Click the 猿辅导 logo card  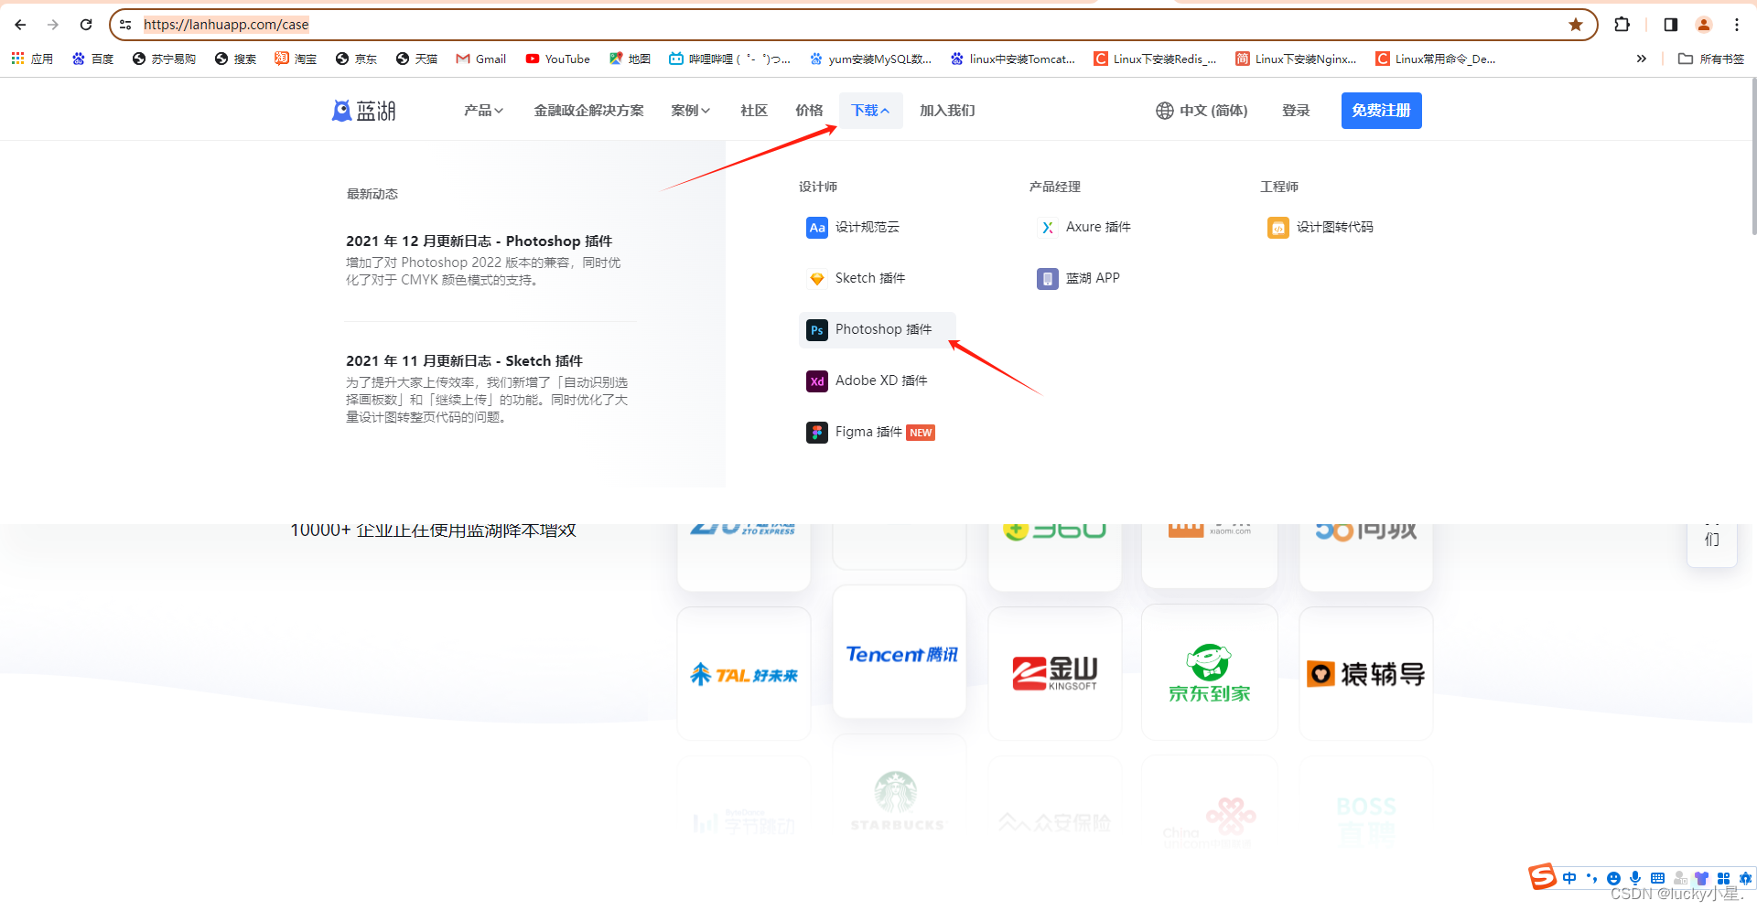click(1366, 673)
